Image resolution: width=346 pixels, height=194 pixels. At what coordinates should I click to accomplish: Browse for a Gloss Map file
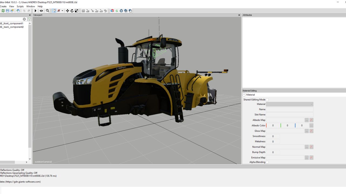(x=307, y=131)
